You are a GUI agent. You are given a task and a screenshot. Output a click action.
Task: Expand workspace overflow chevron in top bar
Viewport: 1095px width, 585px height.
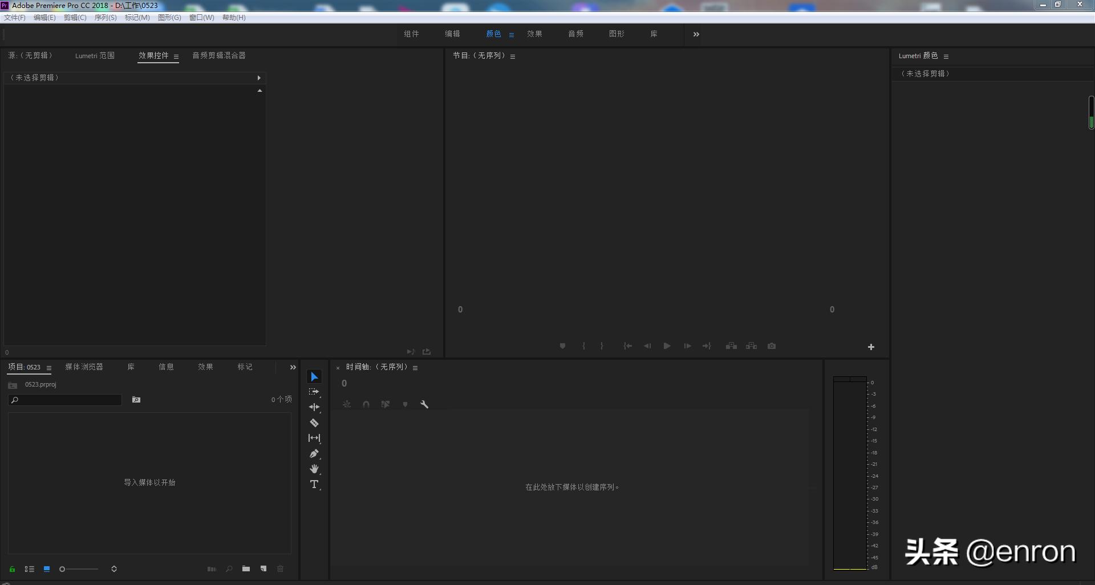(696, 34)
